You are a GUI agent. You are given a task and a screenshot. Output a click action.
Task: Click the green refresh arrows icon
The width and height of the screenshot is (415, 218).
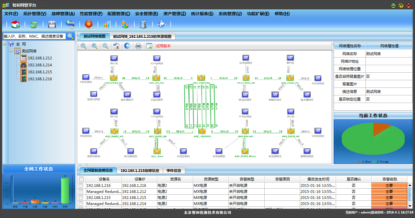click(33, 25)
